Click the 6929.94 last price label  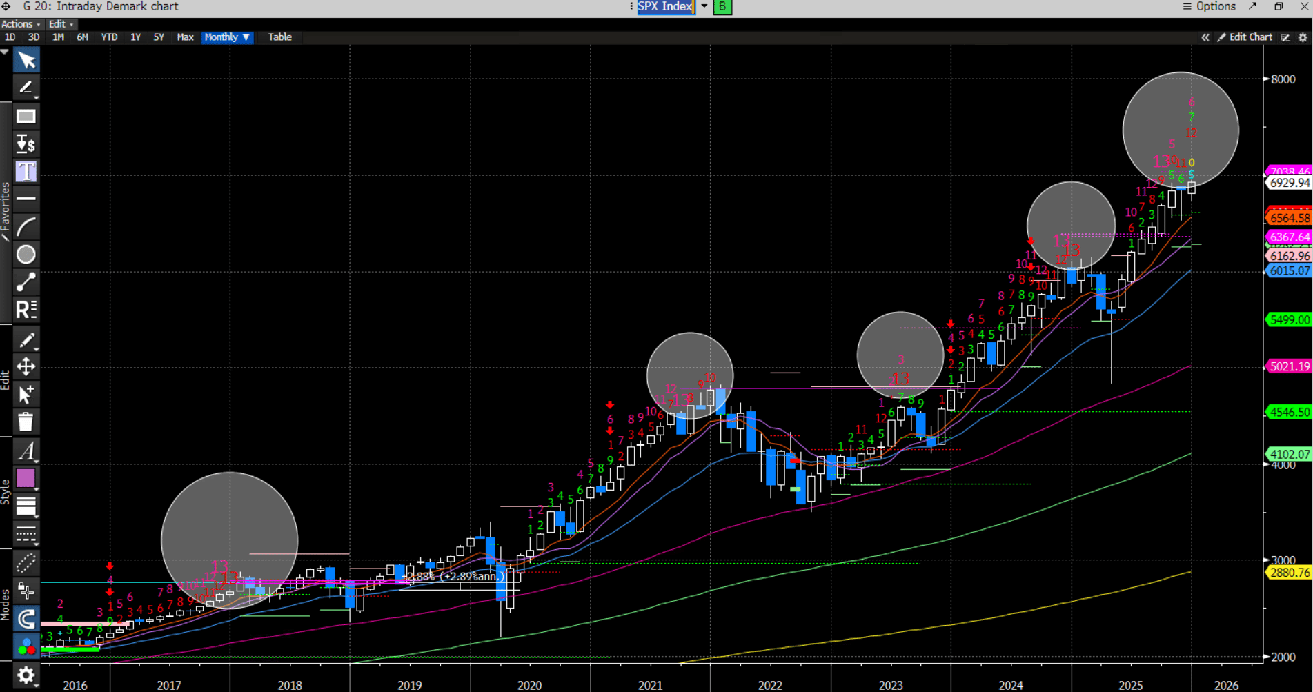click(1289, 183)
